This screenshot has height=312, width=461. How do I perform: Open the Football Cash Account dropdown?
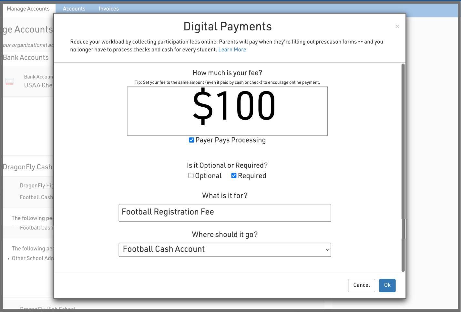point(225,250)
